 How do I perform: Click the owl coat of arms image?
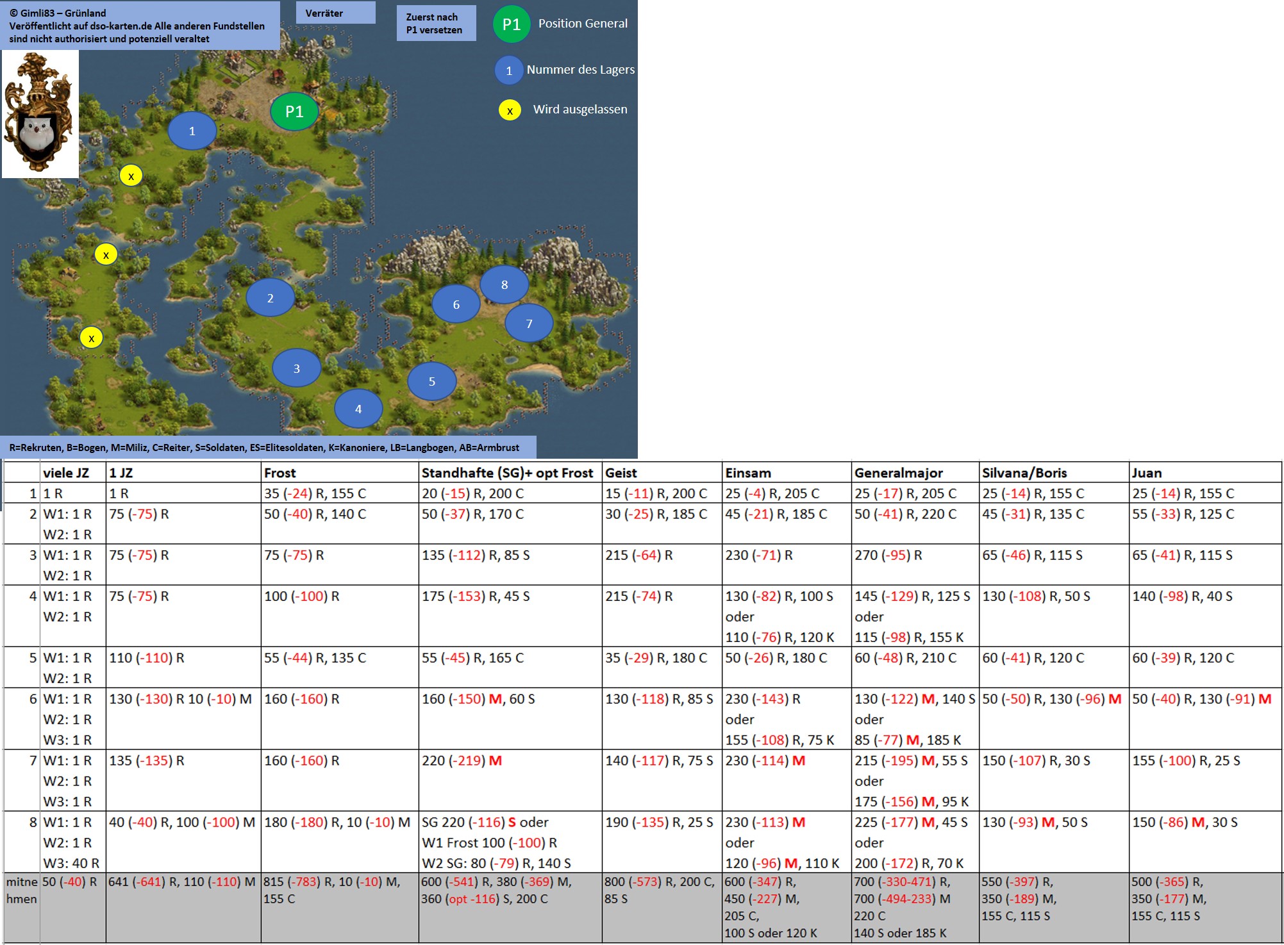40,114
